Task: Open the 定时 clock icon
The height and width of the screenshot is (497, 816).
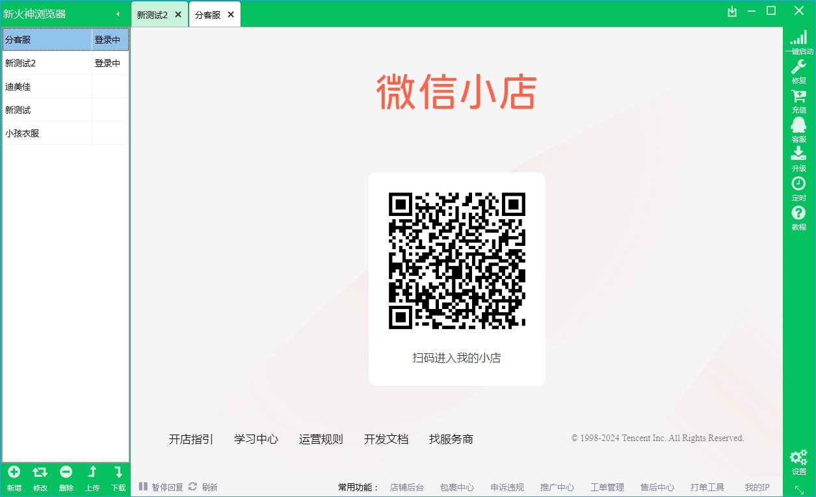Action: point(798,183)
